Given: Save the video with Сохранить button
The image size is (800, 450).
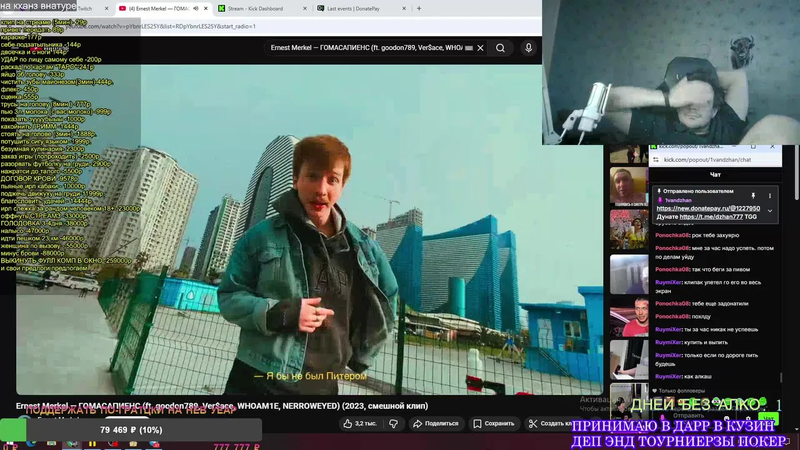Looking at the screenshot, I should click(493, 423).
